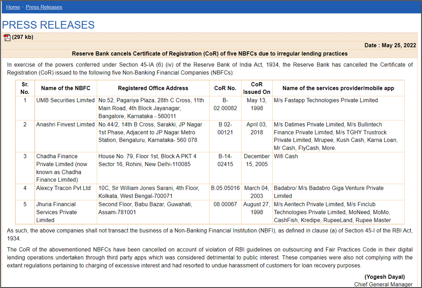Click serial number 4 in the table
422x288 pixels.
25,188
